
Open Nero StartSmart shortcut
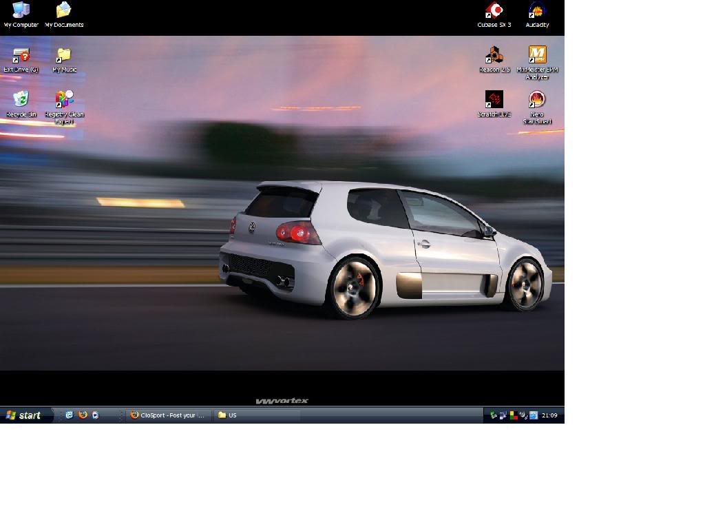[x=537, y=100]
